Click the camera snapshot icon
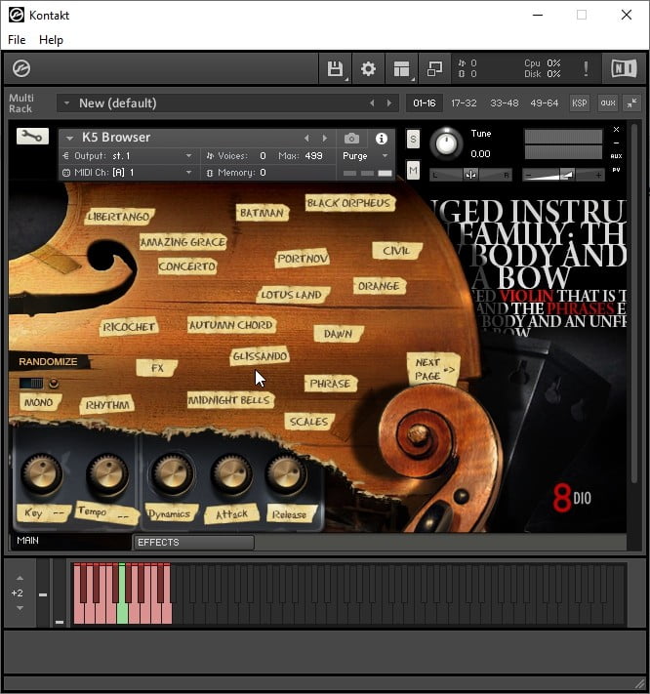Screen dimensions: 650x694 (351, 139)
